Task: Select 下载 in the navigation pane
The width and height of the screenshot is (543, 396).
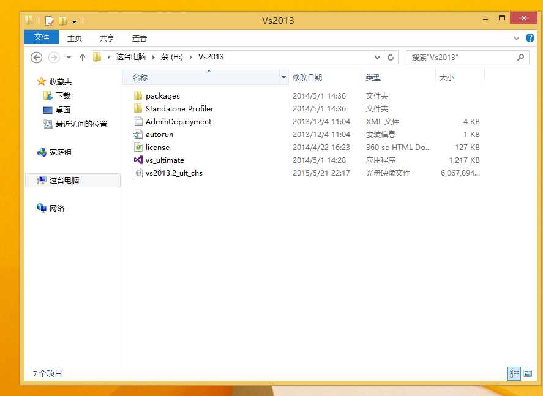Action: (63, 95)
